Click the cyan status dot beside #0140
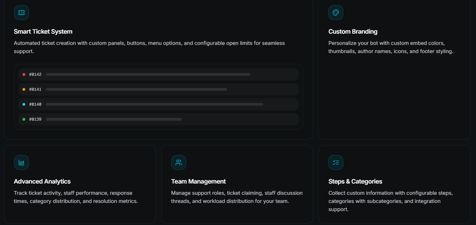This screenshot has height=225, width=476. pyautogui.click(x=24, y=104)
